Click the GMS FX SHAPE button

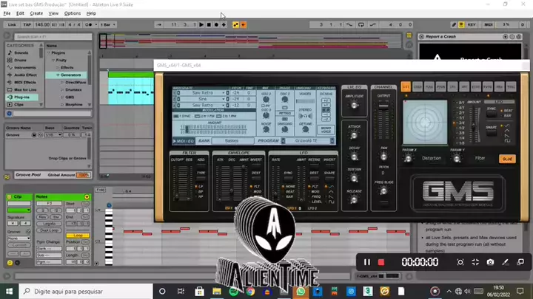pos(492,133)
